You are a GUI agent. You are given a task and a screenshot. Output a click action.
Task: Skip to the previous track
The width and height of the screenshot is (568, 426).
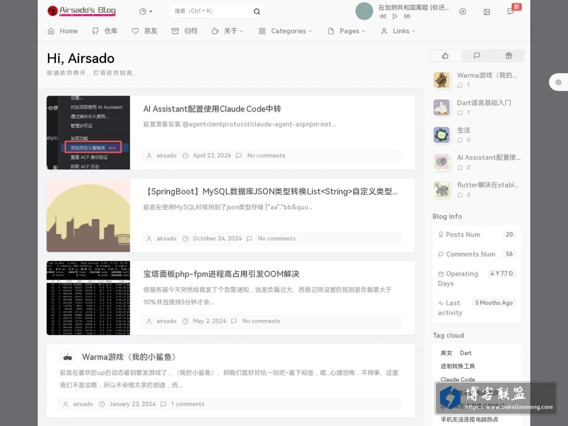coord(382,16)
